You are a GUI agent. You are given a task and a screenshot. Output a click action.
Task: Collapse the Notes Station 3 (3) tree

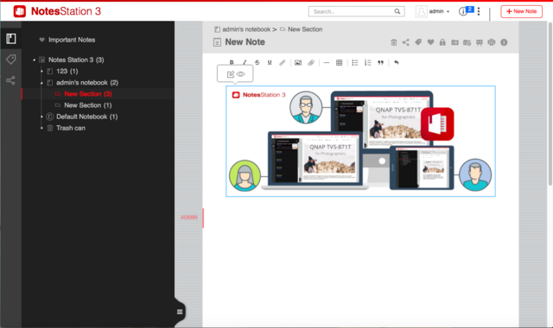(x=34, y=60)
